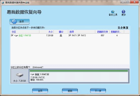This screenshot has height=96, width=140.
Task: Open the 备份工具 backup tool icon
Action: click(113, 12)
